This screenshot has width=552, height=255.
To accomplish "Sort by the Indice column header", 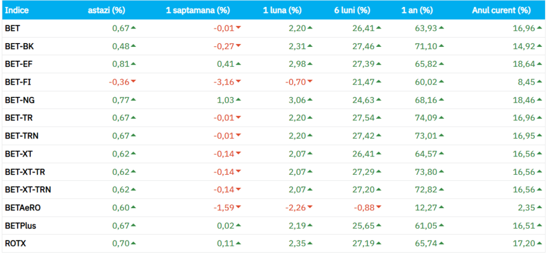I will click(x=17, y=10).
